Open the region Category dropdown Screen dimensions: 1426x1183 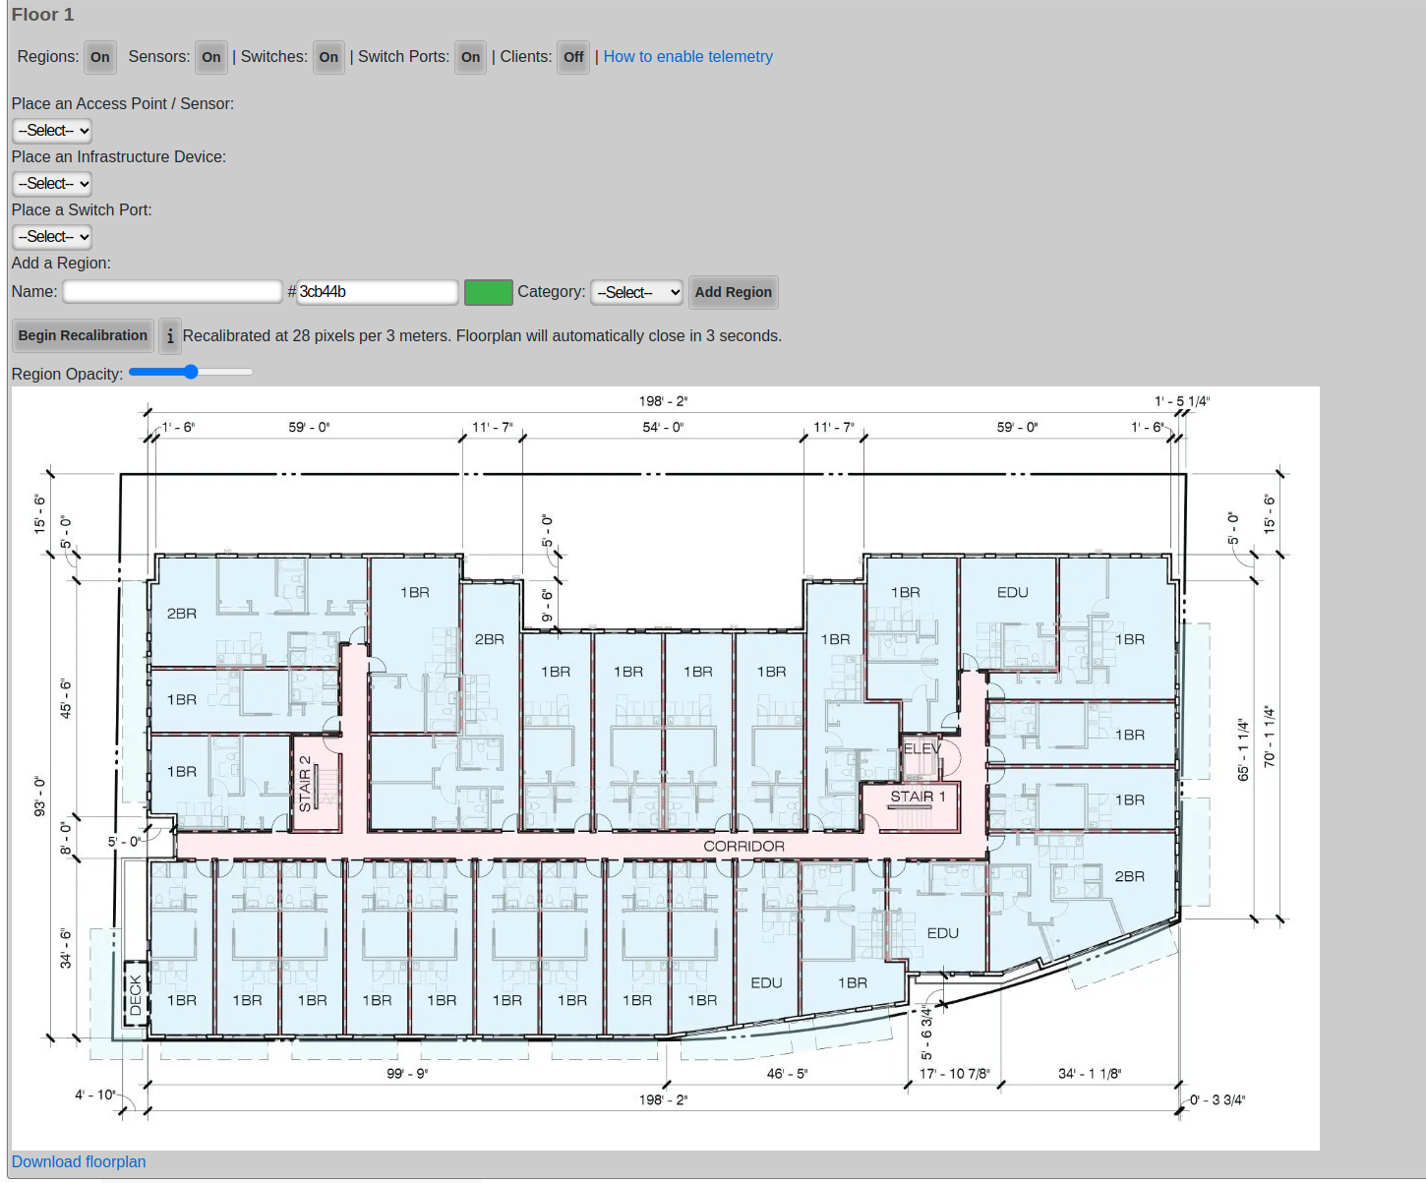tap(637, 292)
